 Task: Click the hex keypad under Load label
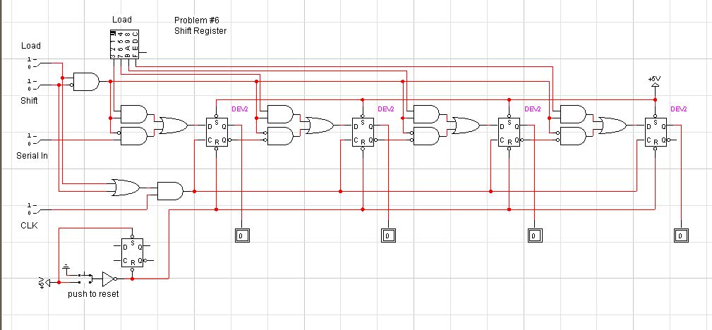pos(124,44)
